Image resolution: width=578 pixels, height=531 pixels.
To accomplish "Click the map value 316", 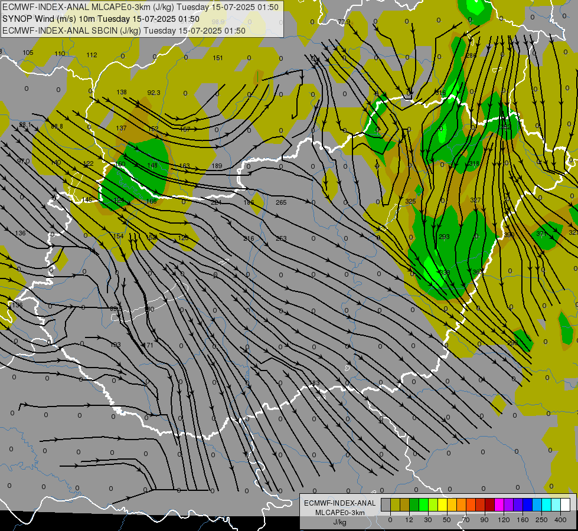I will 441,93.
